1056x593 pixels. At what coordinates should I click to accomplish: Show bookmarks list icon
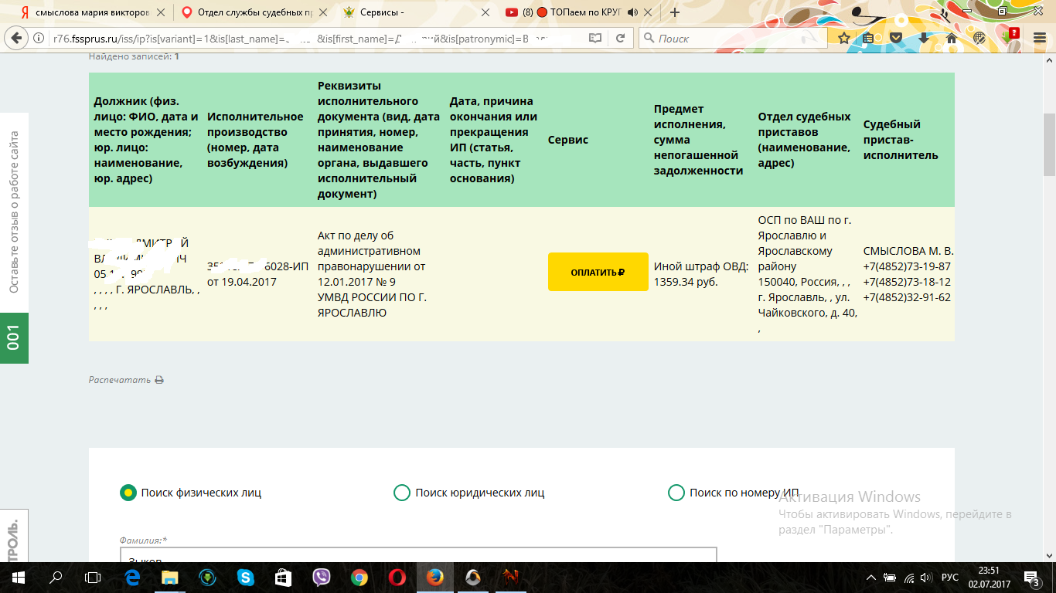click(x=869, y=38)
